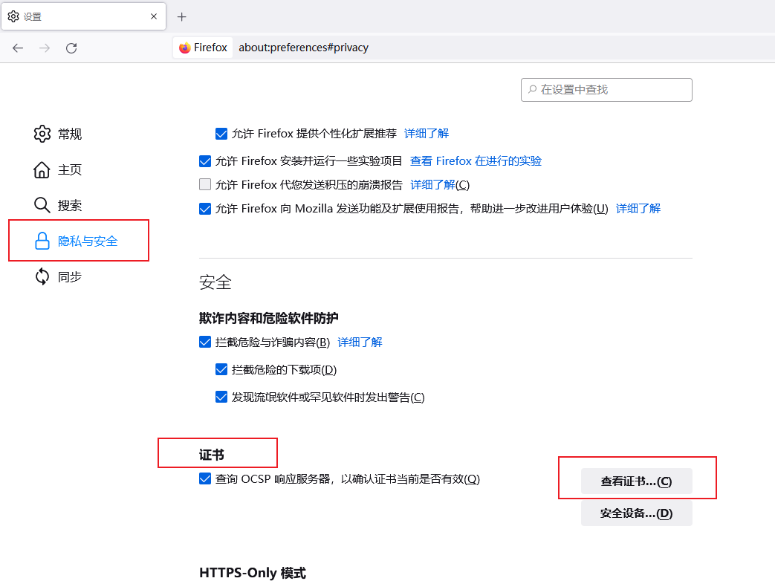Uncheck 拦截危险与诈骗内容 option

pos(205,342)
